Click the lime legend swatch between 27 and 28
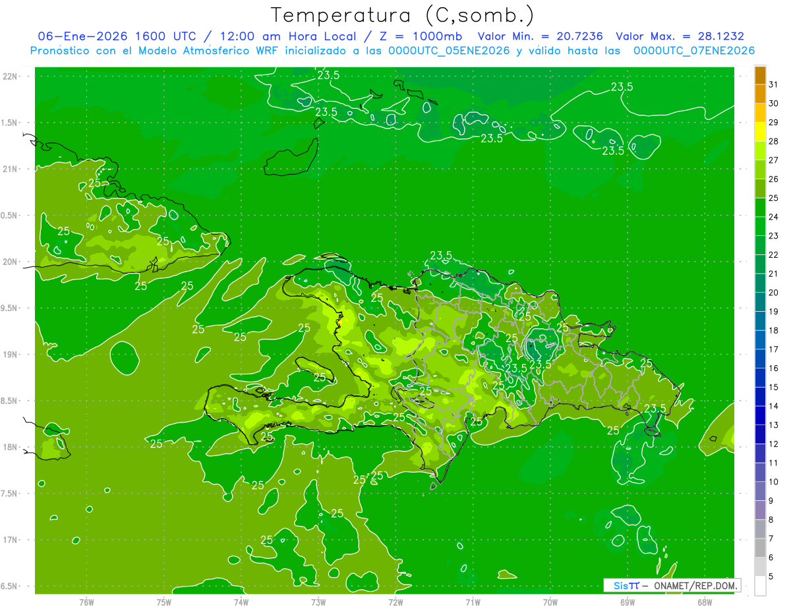 pyautogui.click(x=760, y=151)
